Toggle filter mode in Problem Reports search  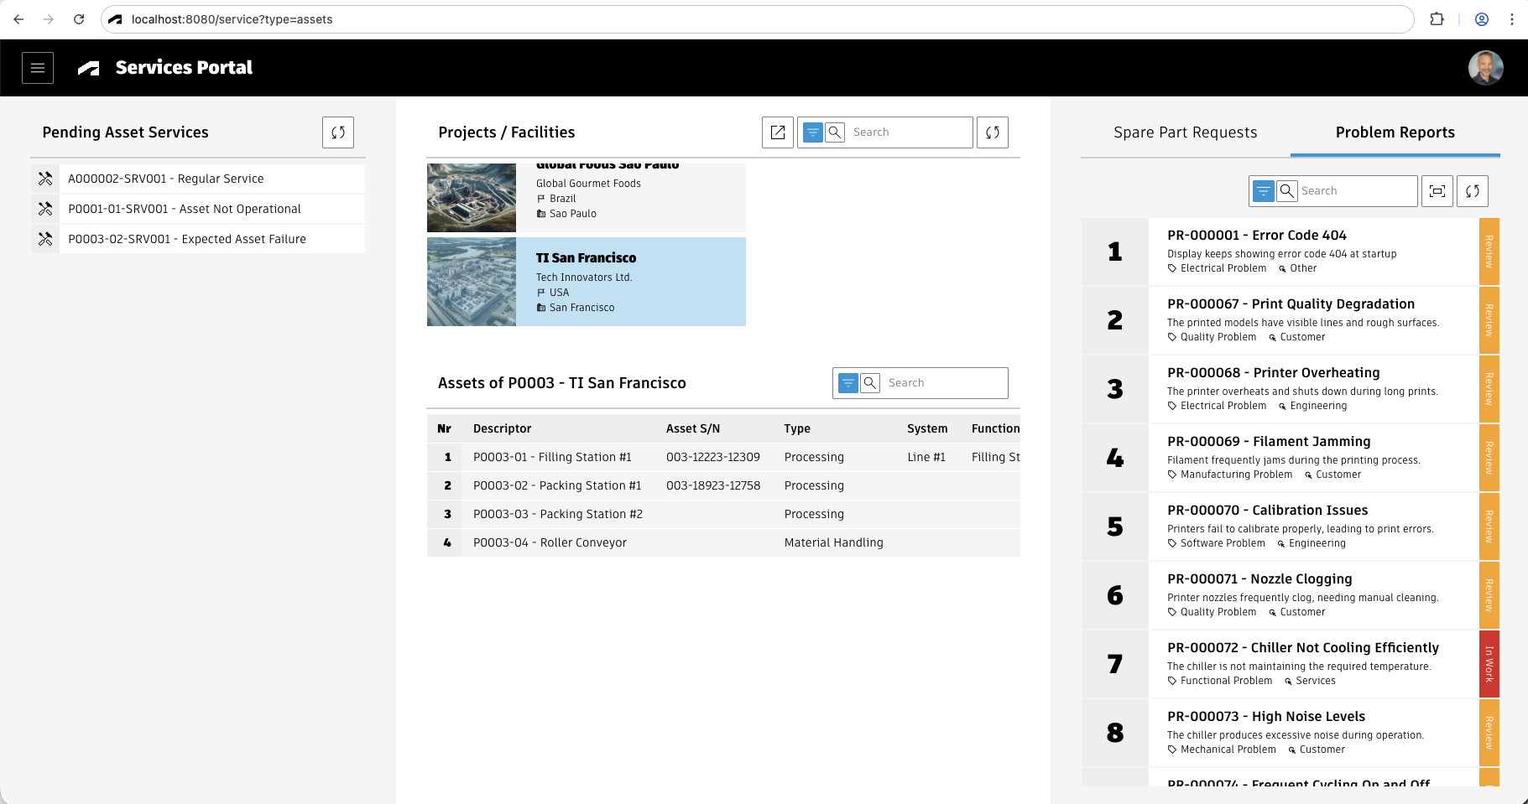1264,191
